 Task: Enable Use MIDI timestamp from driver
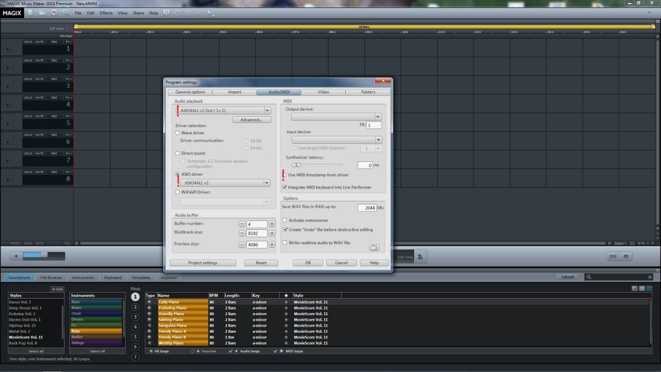(x=285, y=175)
